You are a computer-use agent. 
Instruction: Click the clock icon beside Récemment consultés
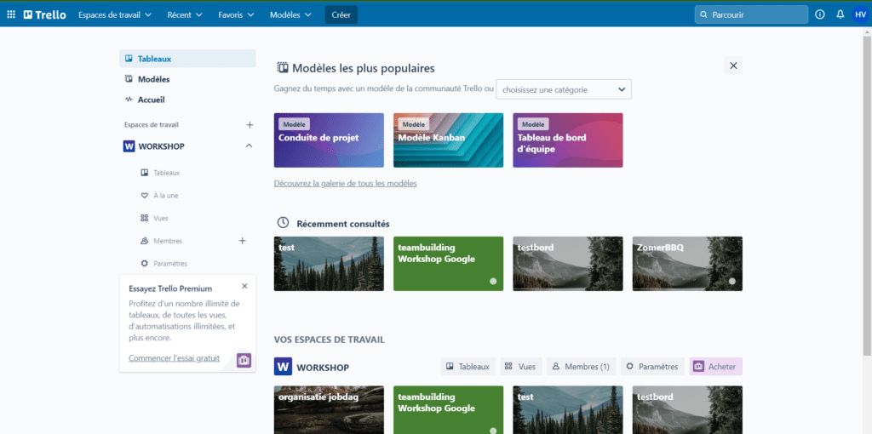[x=283, y=223]
